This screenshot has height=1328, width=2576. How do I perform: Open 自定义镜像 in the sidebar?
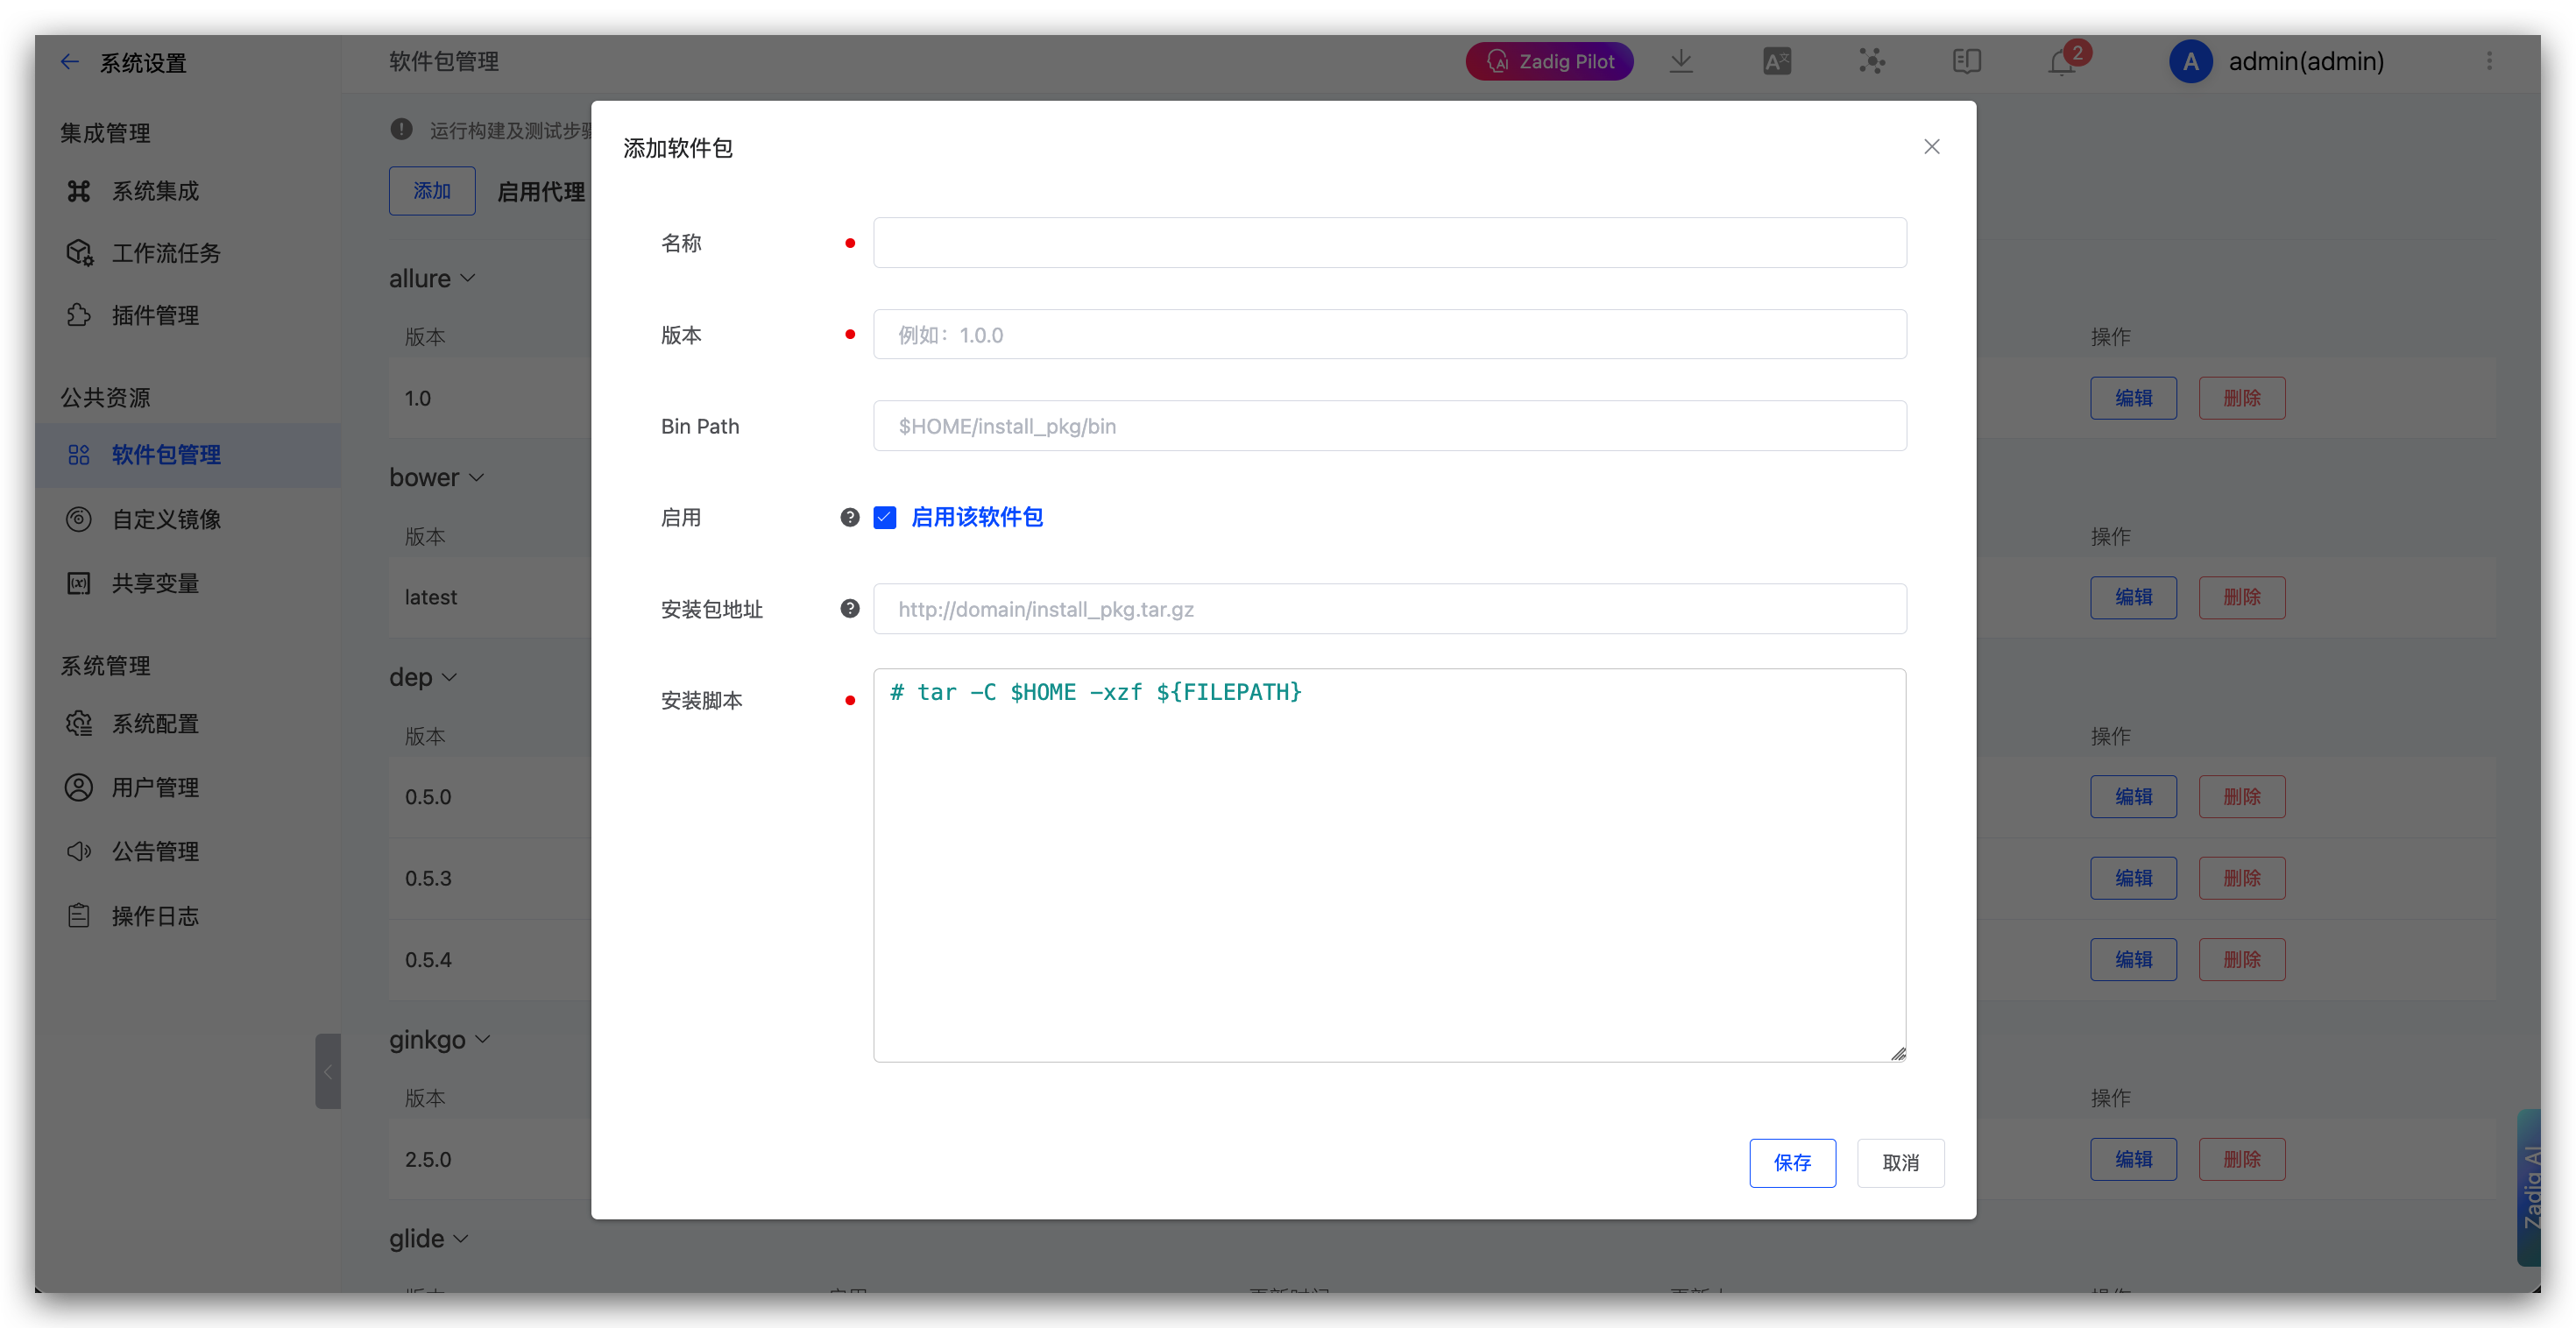pyautogui.click(x=166, y=519)
